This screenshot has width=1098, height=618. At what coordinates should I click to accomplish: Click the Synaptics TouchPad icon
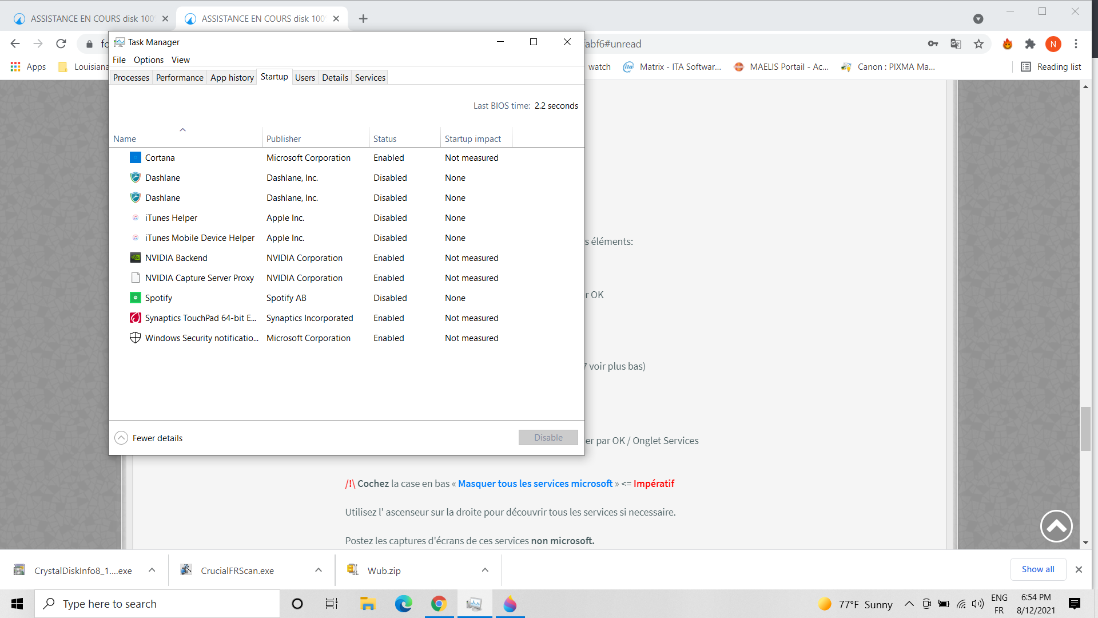pyautogui.click(x=135, y=318)
